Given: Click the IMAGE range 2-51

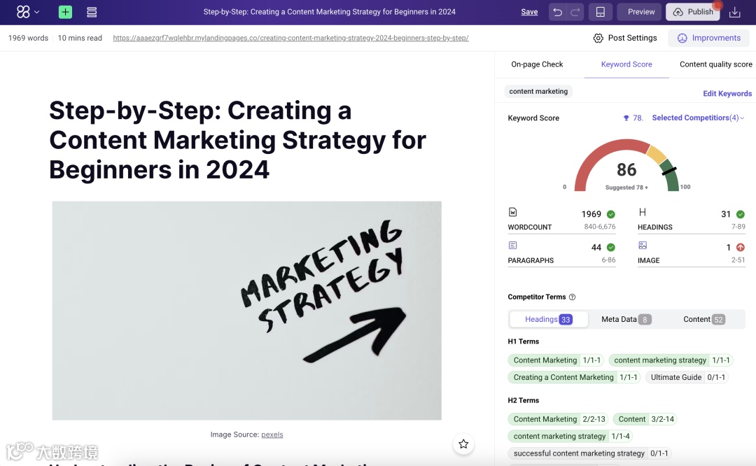Looking at the screenshot, I should pos(738,260).
